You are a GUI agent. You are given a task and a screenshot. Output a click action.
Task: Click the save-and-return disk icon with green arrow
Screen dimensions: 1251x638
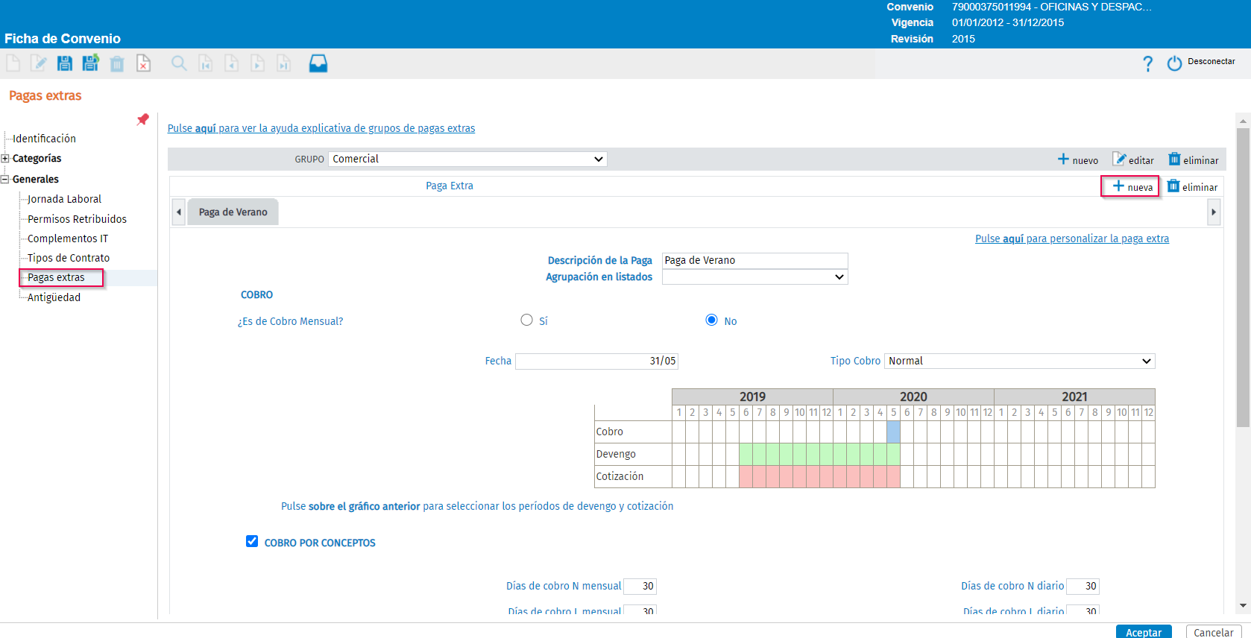tap(91, 63)
